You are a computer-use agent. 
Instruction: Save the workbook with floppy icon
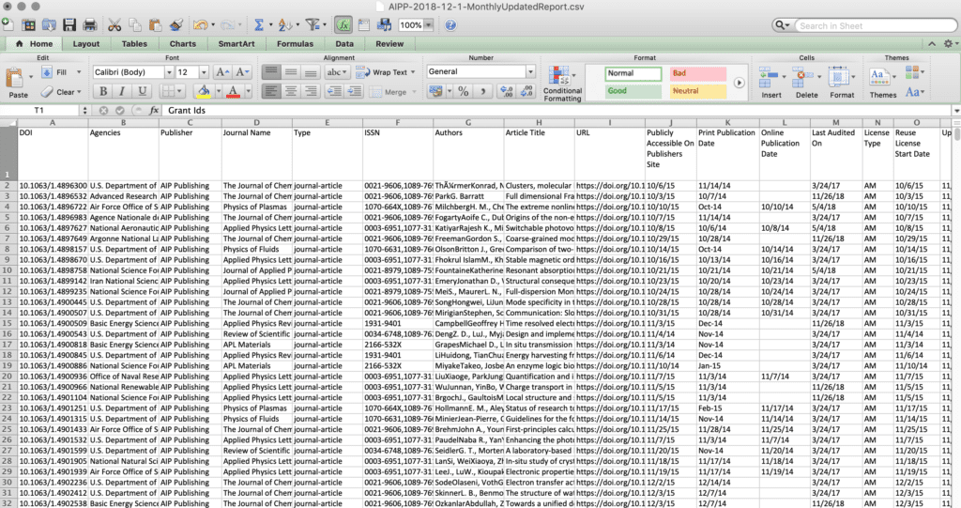click(x=69, y=25)
